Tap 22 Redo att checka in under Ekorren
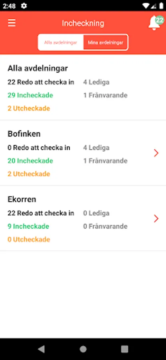Viewport: 166px width, 360px height. click(x=41, y=213)
